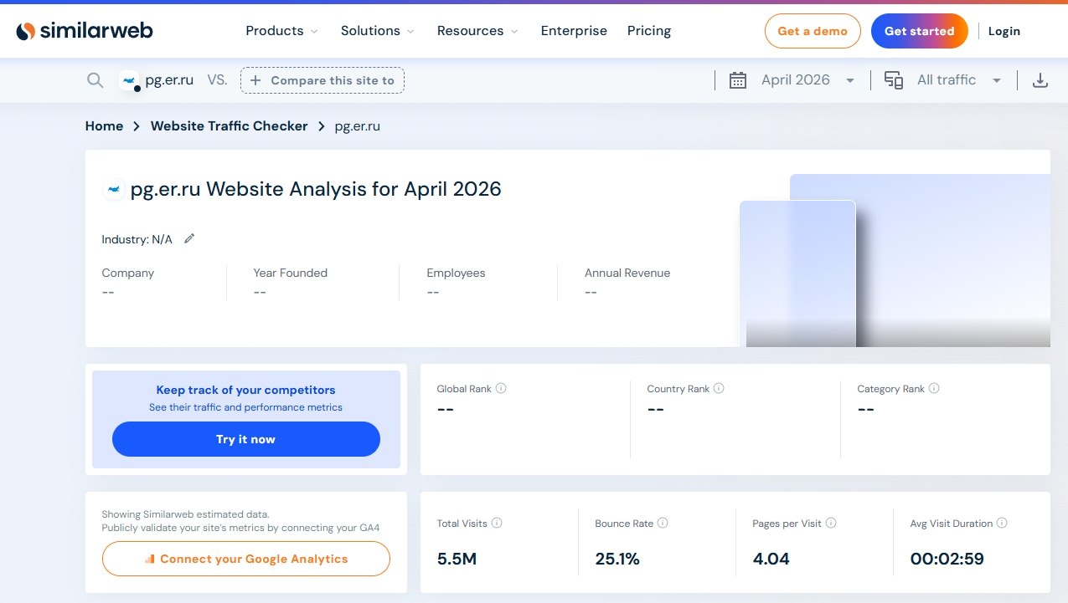The image size is (1068, 603).
Task: Expand the Resources menu
Action: (477, 31)
